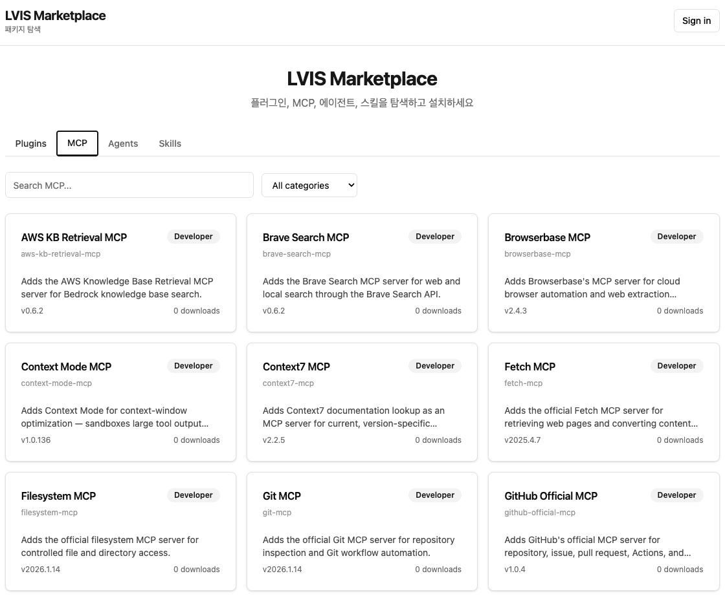This screenshot has width=725, height=598.
Task: Click 0 downloads on Fetch MCP card
Action: (x=680, y=440)
